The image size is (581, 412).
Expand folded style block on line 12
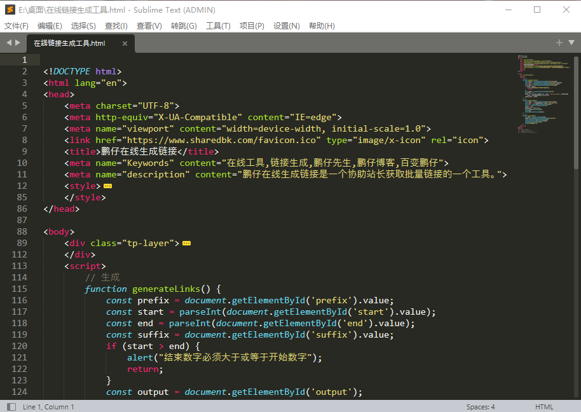[x=108, y=186]
